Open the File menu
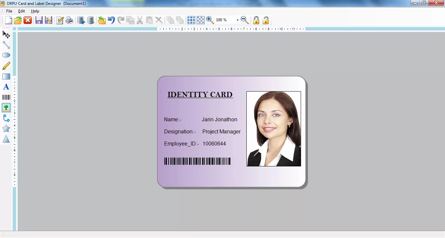 [x=9, y=11]
